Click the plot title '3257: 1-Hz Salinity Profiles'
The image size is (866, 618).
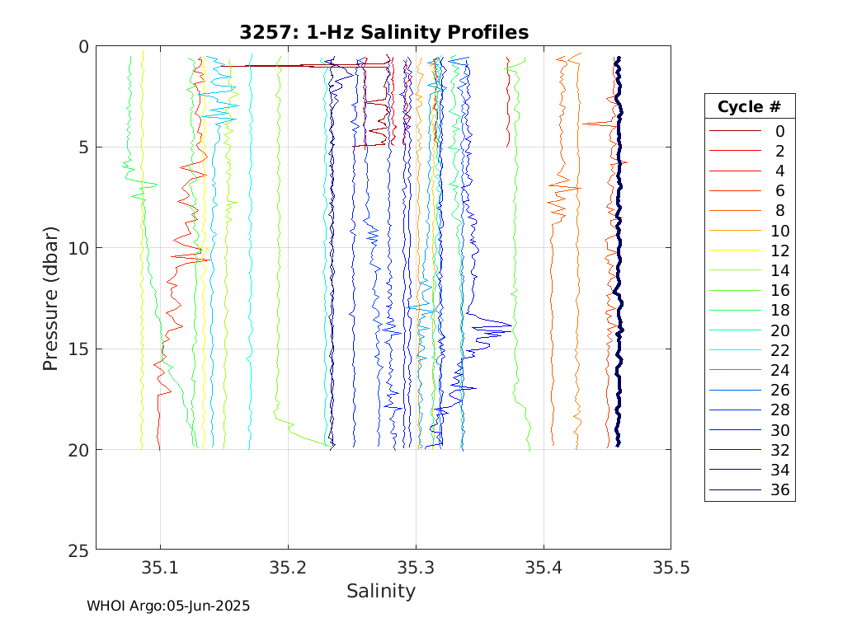(x=384, y=32)
